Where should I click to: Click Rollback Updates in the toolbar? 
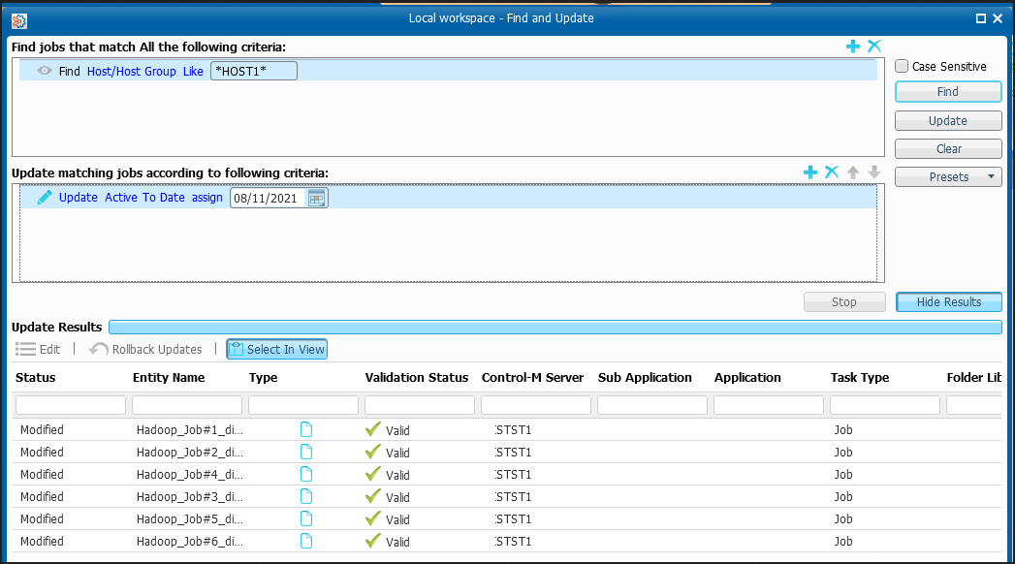tap(145, 349)
